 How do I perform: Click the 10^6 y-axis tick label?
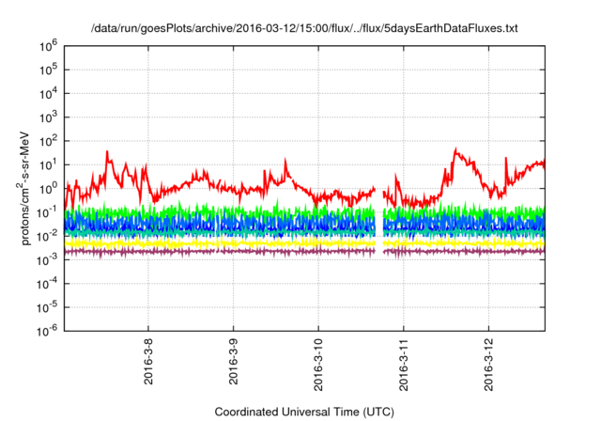point(48,46)
